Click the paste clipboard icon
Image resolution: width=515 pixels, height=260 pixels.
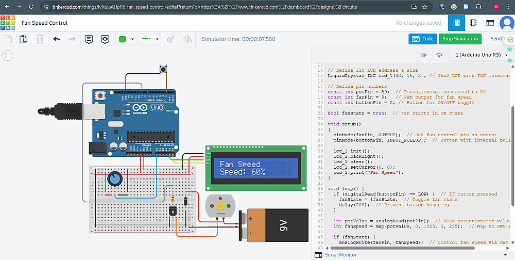click(x=24, y=39)
